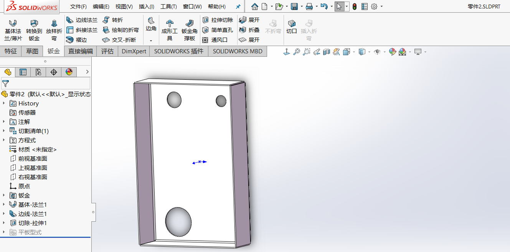Screen dimensions: 510x252
Task: Open the DisplayManager color ball tab
Action: pos(69,72)
